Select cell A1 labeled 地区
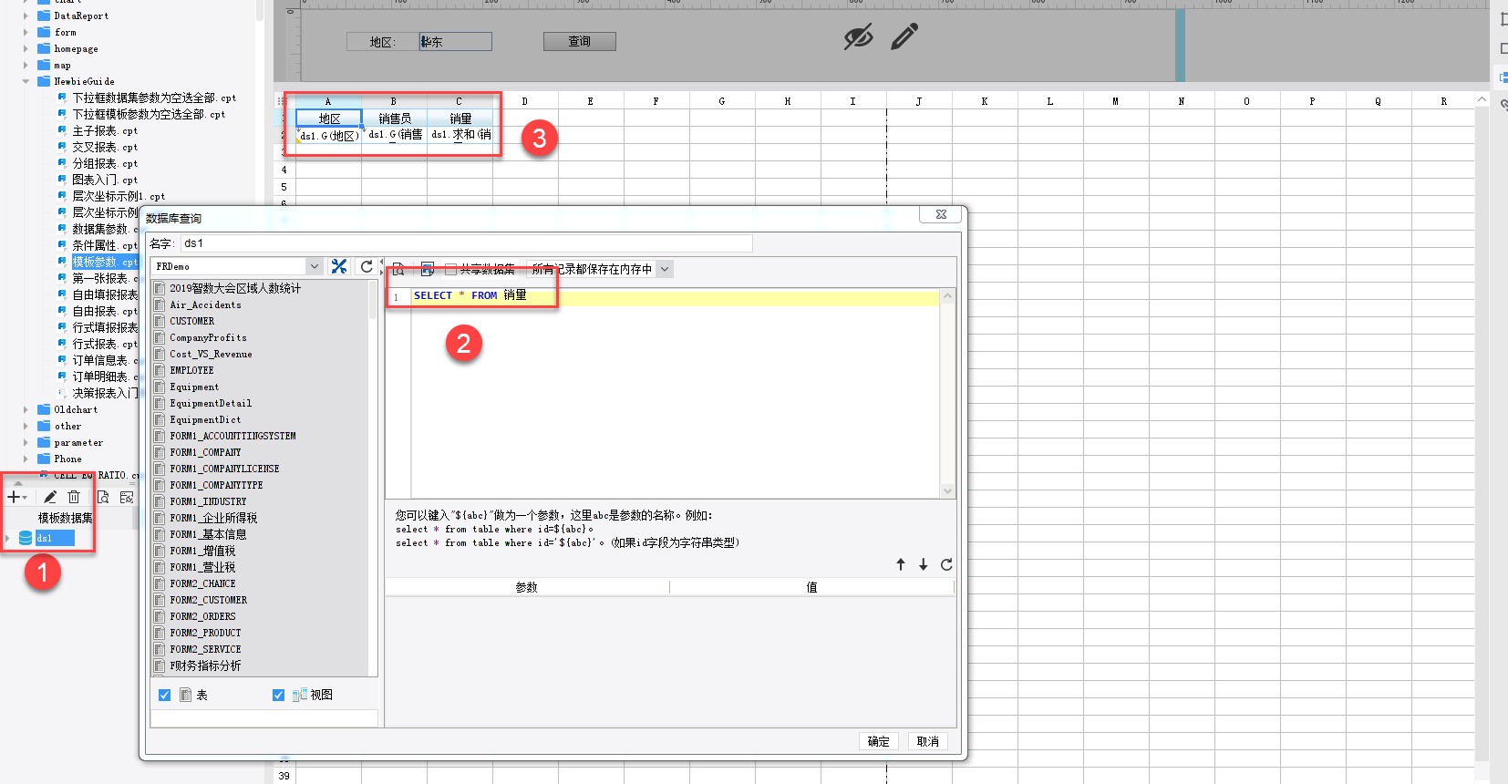Viewport: 1508px width, 784px height. [x=329, y=119]
